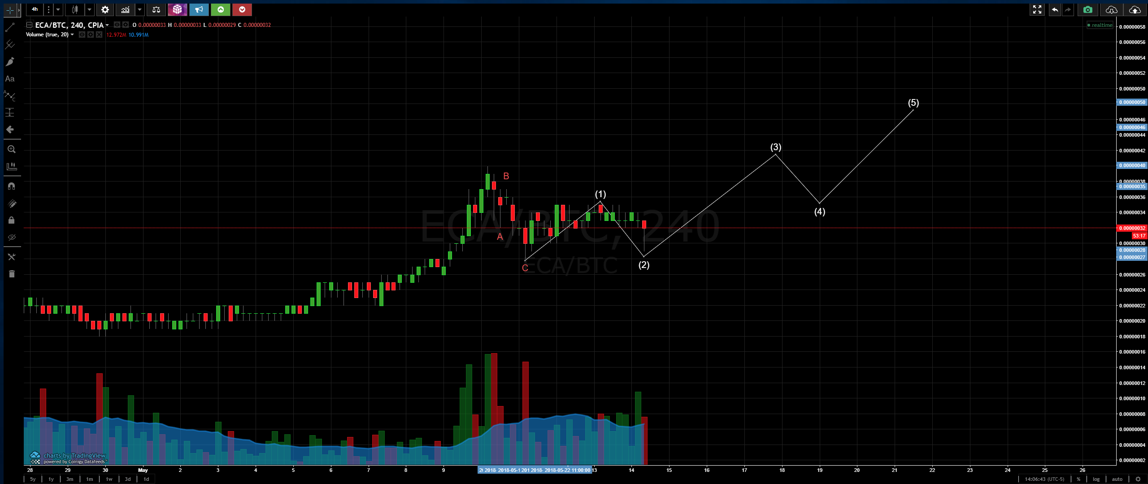Click the compare scales icon in toolbar

point(156,9)
